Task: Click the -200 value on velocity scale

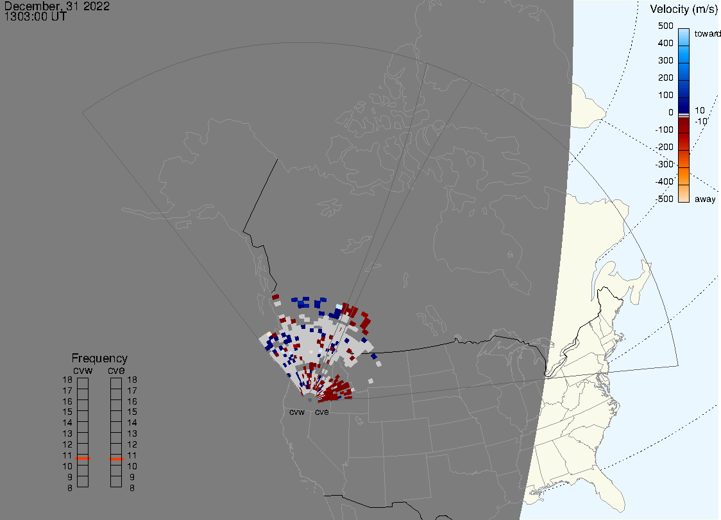Action: 664,147
